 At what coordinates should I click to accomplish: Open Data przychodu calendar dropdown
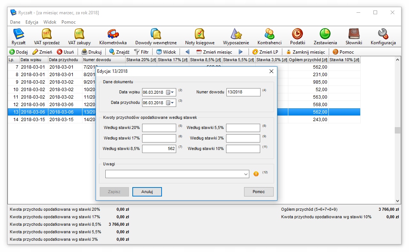click(170, 103)
